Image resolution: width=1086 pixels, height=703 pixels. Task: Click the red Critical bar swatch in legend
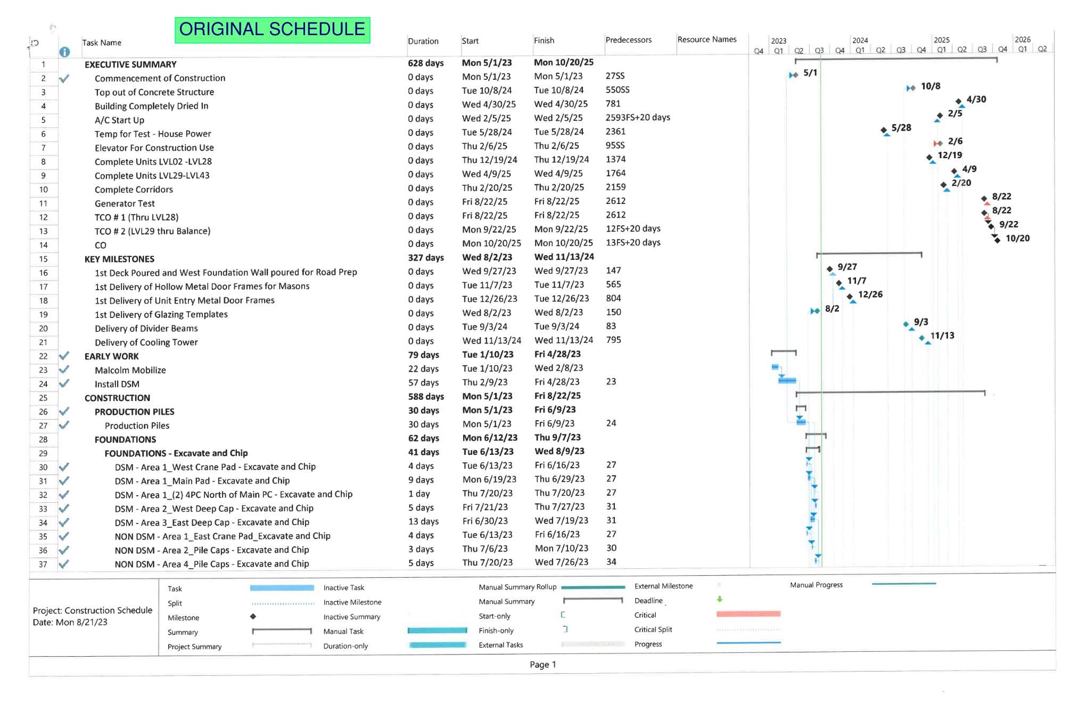pos(748,614)
